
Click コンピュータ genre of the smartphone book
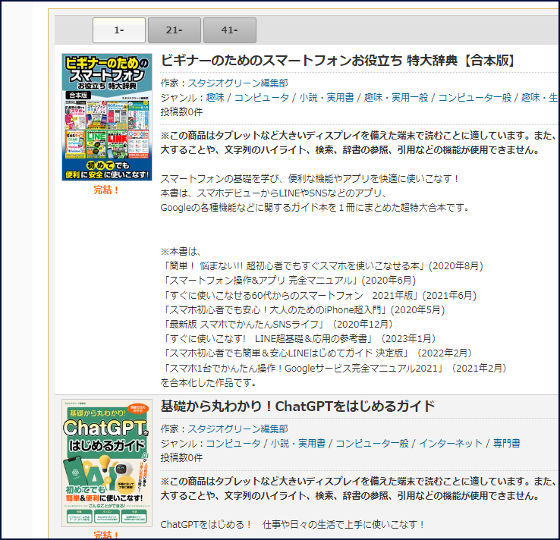pos(261,98)
